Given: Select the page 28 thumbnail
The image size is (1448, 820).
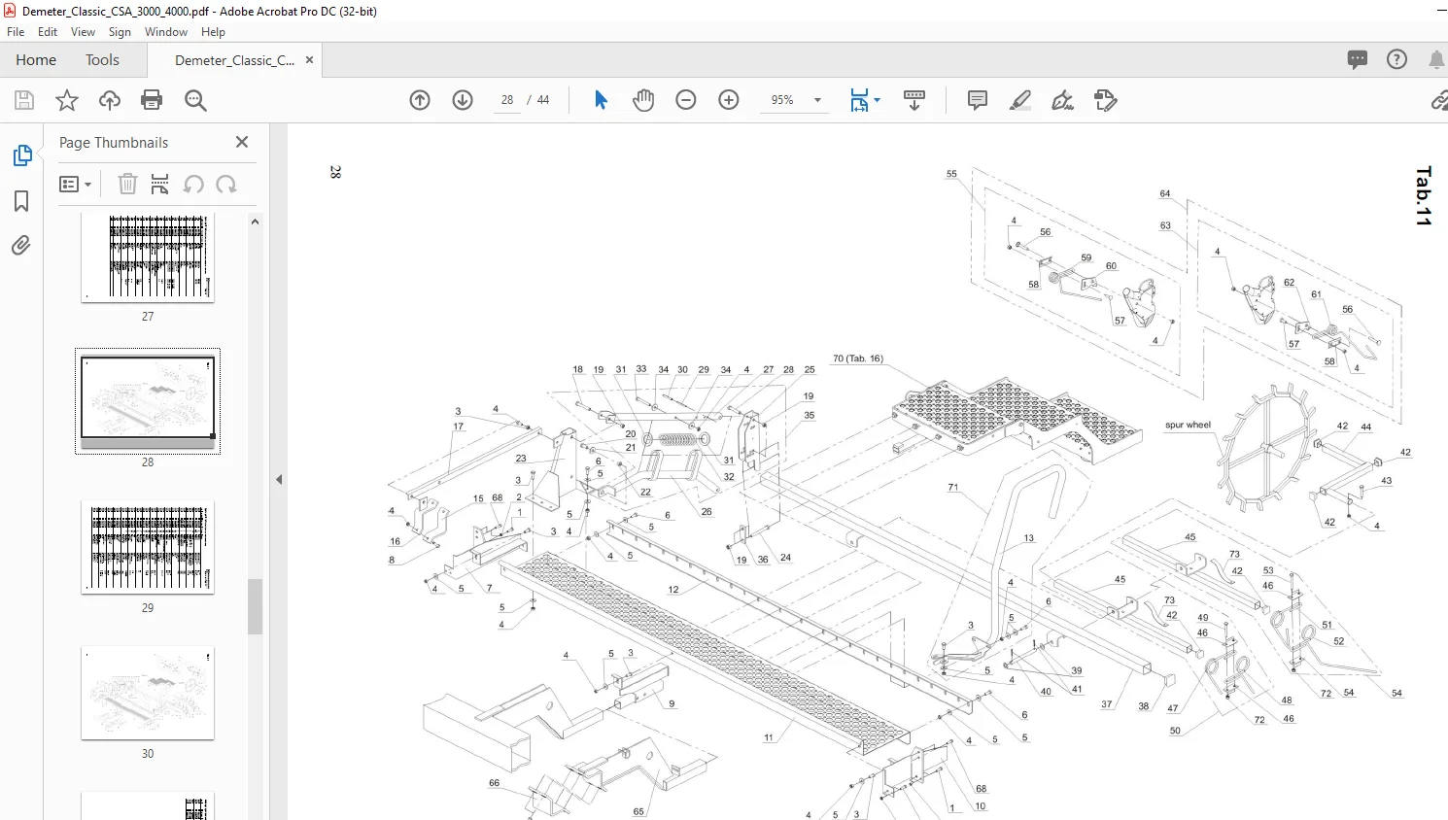Looking at the screenshot, I should point(148,401).
